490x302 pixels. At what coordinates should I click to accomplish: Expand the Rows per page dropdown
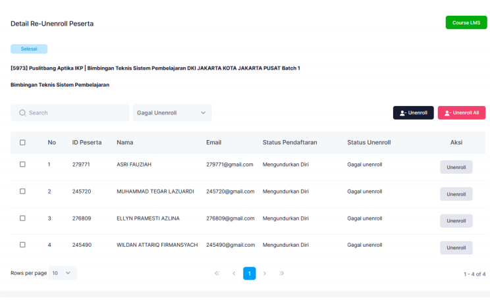click(63, 273)
